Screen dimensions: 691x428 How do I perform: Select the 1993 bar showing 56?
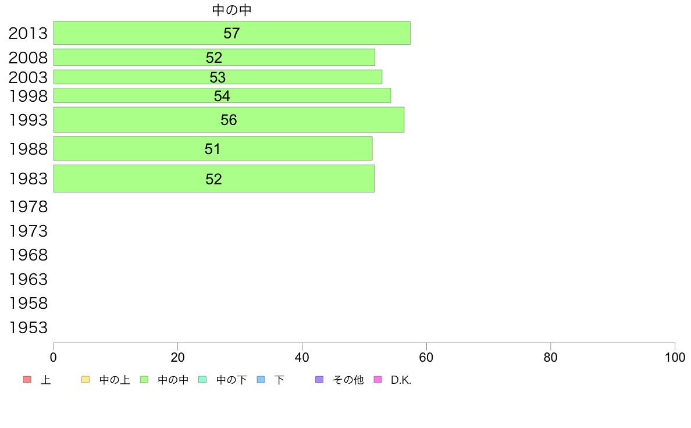tap(229, 119)
